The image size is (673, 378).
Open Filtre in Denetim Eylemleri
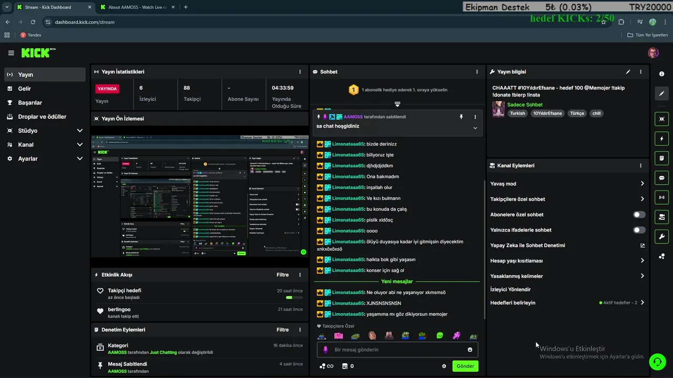[x=282, y=330]
